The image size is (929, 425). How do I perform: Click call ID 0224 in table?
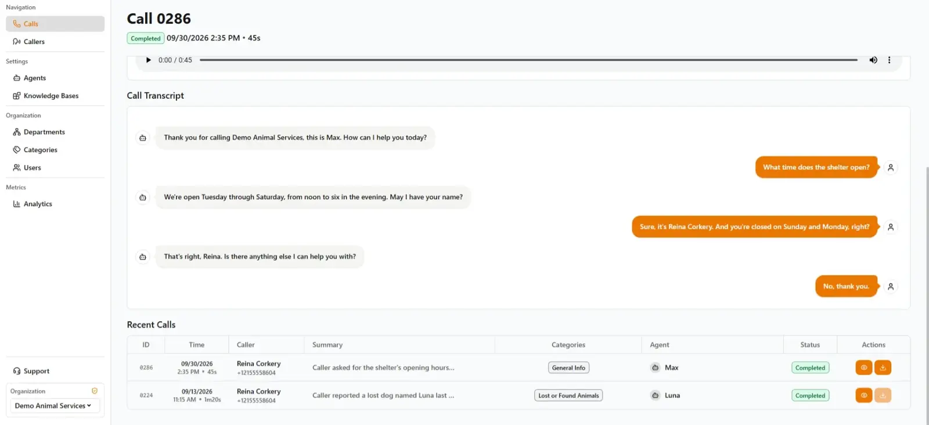[146, 395]
